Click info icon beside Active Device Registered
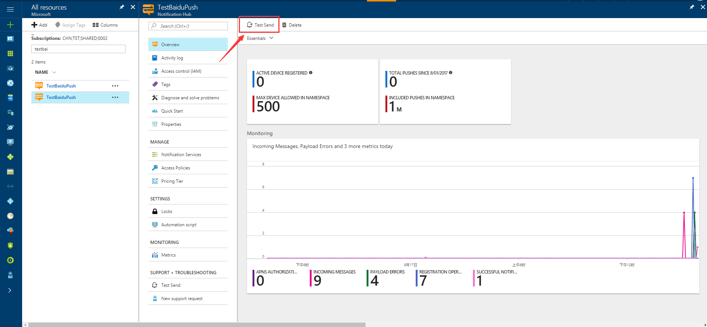Screen dimensions: 707x327 pyautogui.click(x=311, y=73)
